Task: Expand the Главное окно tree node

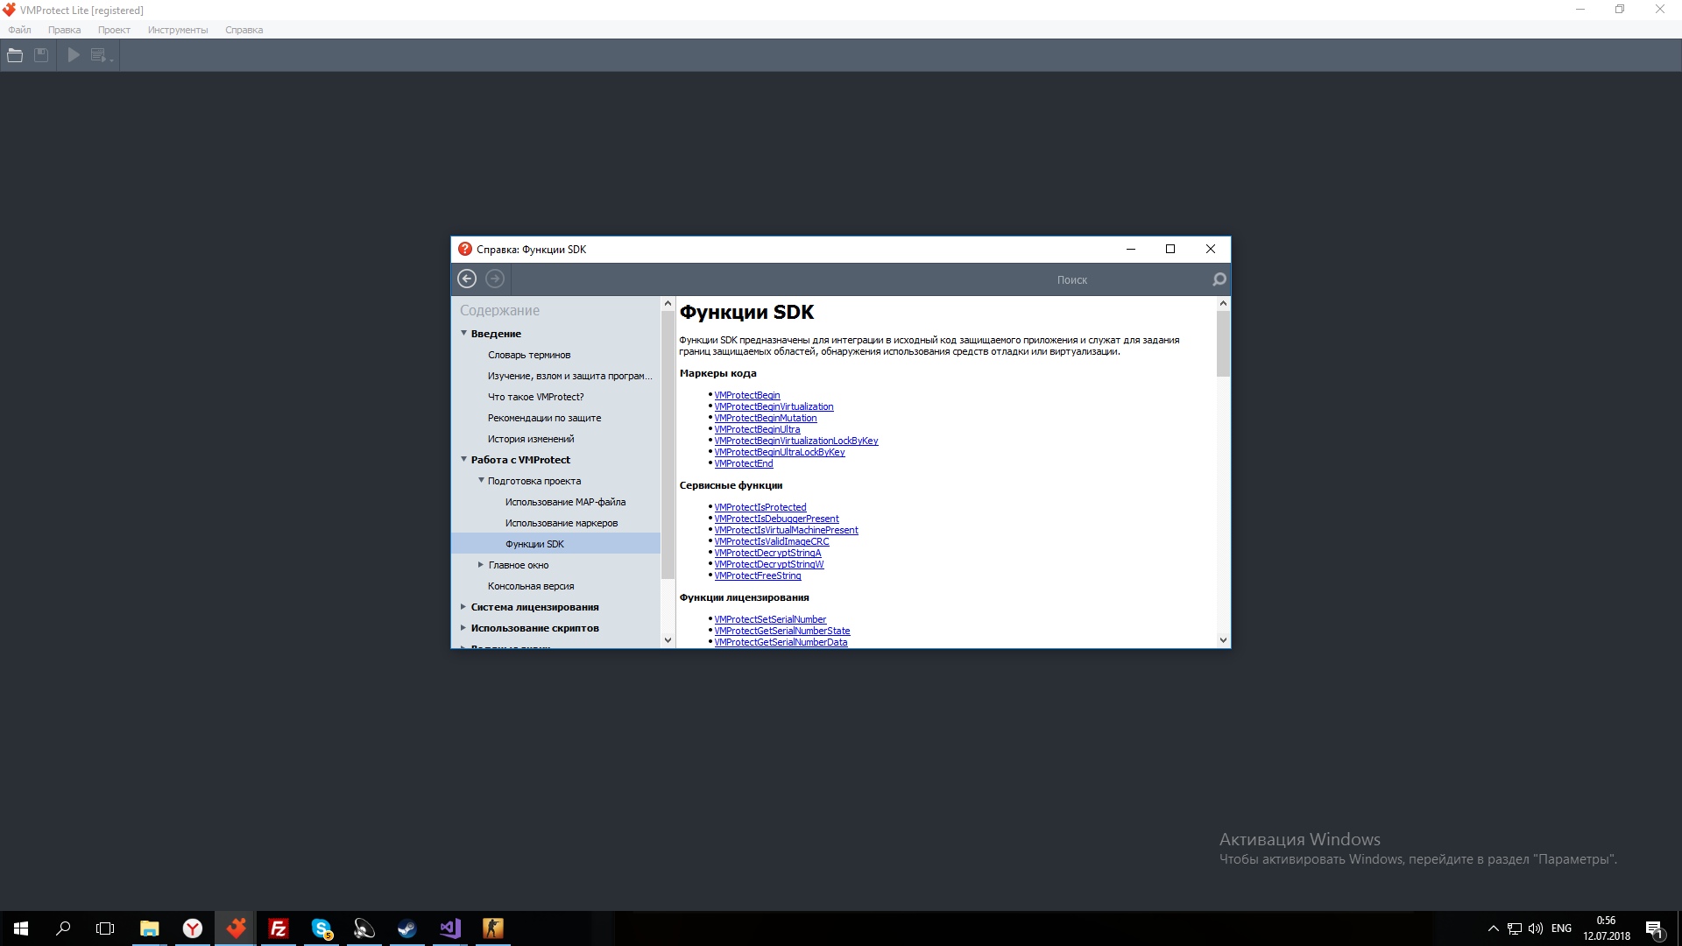Action: click(x=480, y=565)
